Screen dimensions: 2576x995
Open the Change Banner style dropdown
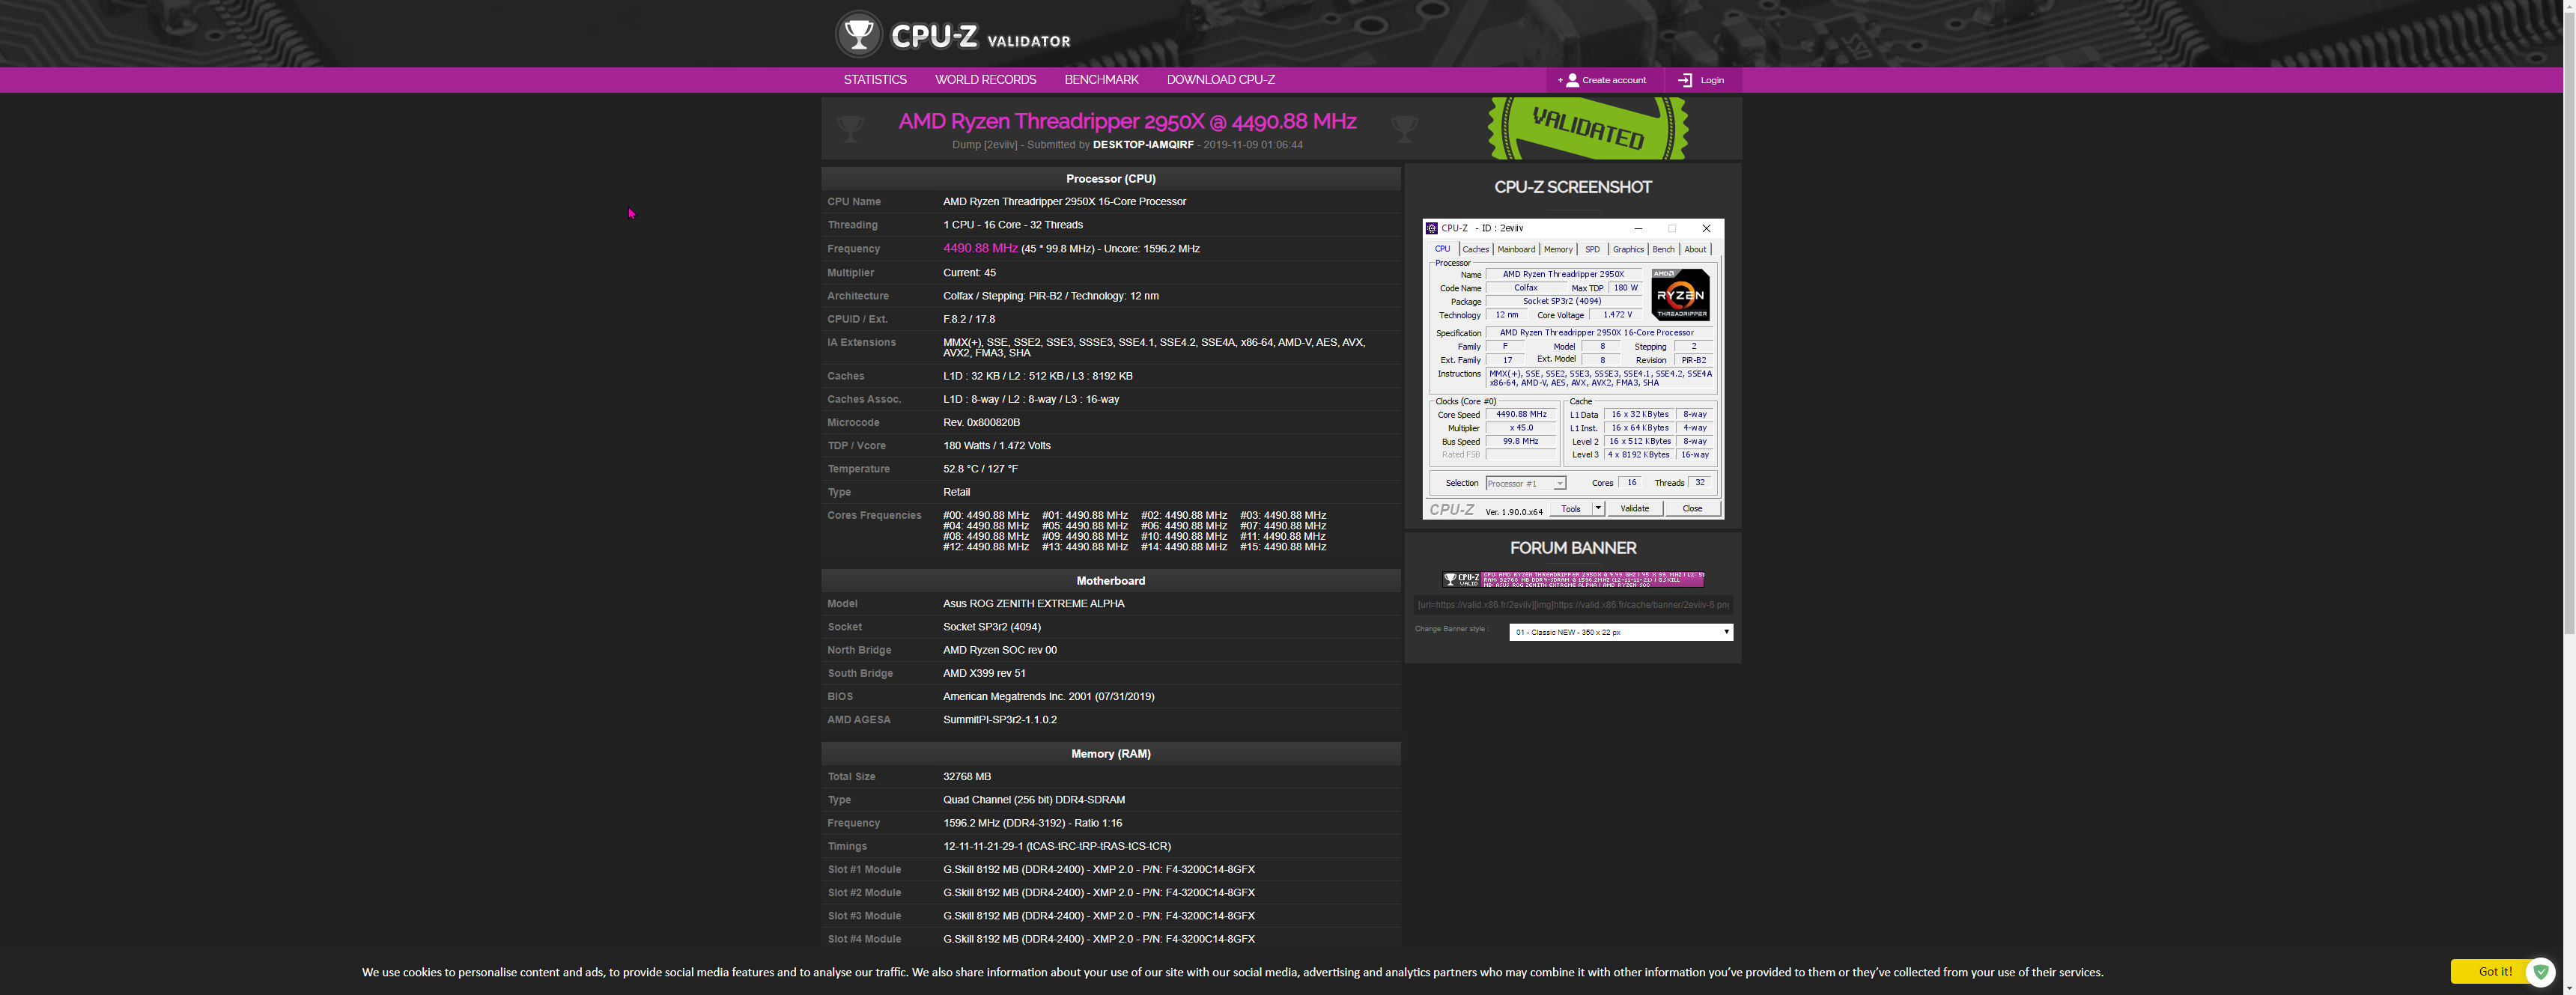click(x=1620, y=632)
